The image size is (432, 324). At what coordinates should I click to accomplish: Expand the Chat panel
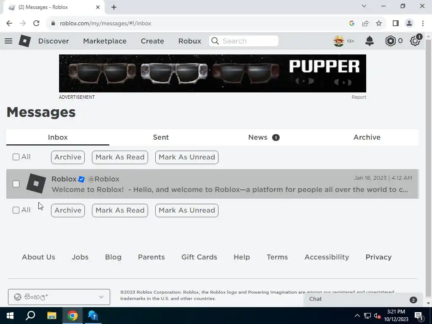point(363,300)
